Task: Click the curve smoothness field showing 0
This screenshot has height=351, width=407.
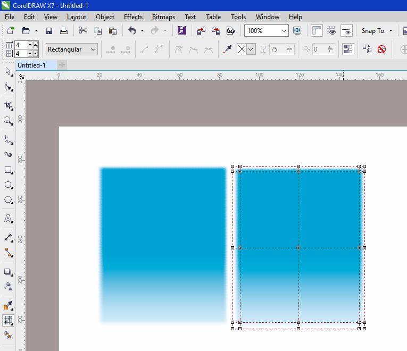Action: pyautogui.click(x=320, y=49)
